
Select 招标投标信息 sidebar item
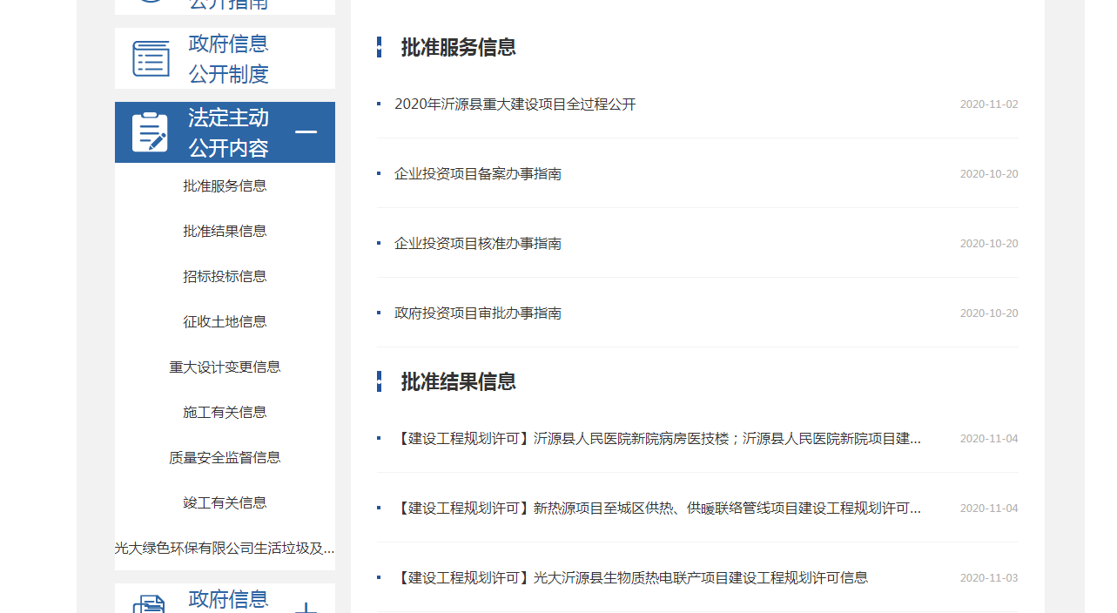tap(225, 276)
